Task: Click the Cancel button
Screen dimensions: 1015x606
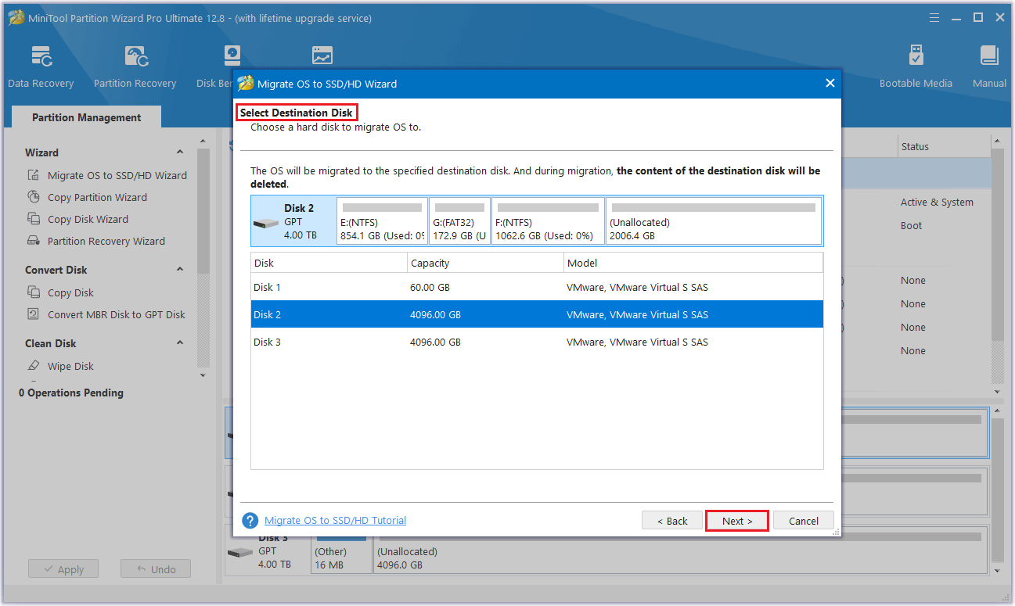Action: (x=804, y=521)
